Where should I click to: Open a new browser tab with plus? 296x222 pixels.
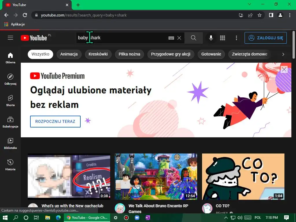78,5
